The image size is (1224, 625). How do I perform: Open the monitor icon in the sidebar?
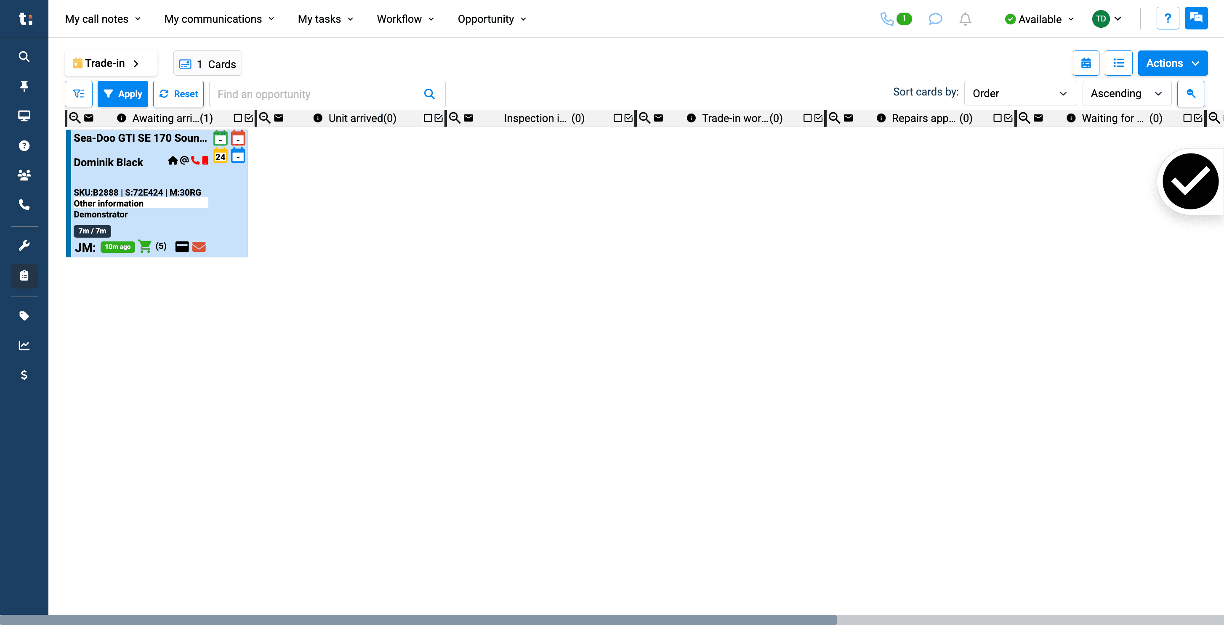(24, 115)
